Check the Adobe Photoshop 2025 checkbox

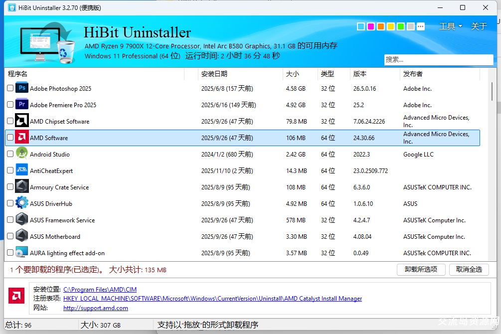point(10,88)
